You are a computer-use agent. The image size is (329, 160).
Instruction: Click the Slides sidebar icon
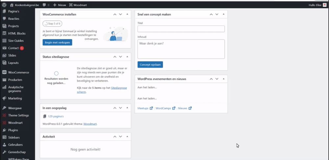coord(4,55)
